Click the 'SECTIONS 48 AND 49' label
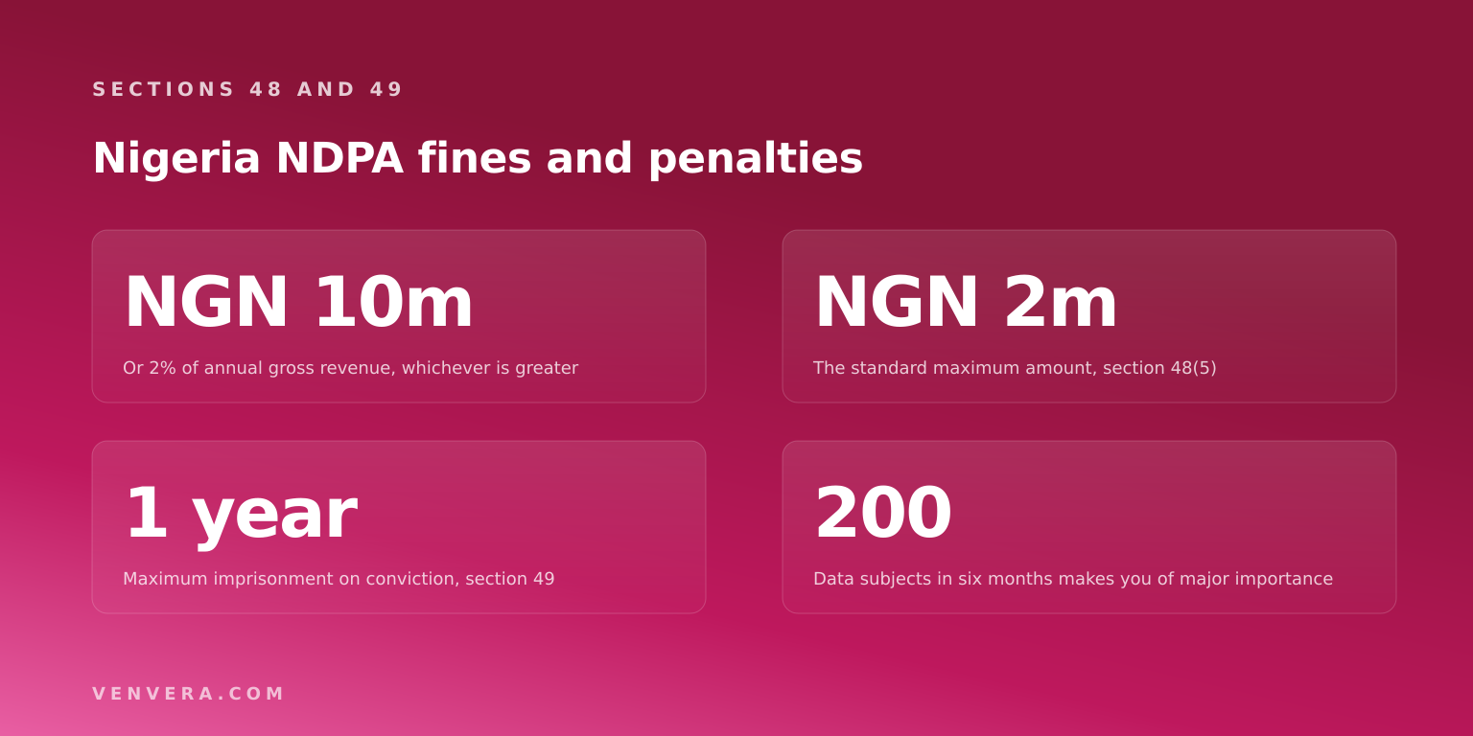The image size is (1473, 736). [247, 90]
